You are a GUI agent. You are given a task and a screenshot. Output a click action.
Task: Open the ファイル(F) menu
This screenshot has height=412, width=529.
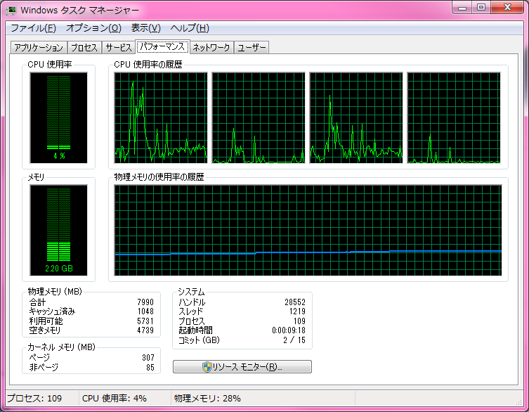click(34, 28)
